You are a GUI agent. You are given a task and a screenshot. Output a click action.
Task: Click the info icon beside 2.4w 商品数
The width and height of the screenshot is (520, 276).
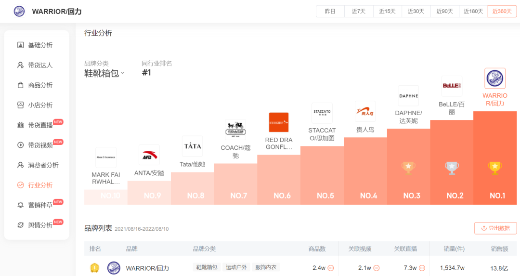click(331, 268)
